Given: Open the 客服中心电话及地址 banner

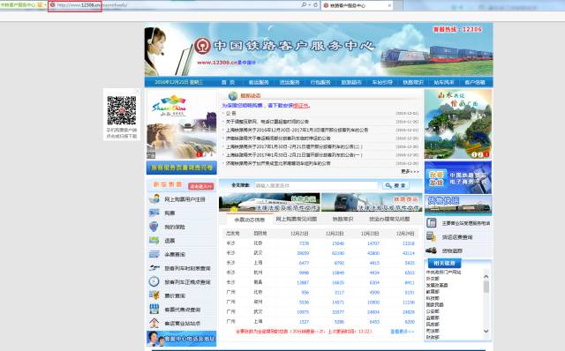Looking at the screenshot, I should point(181,339).
